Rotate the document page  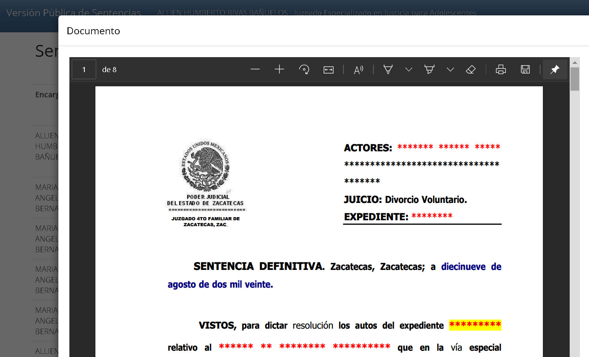click(304, 69)
